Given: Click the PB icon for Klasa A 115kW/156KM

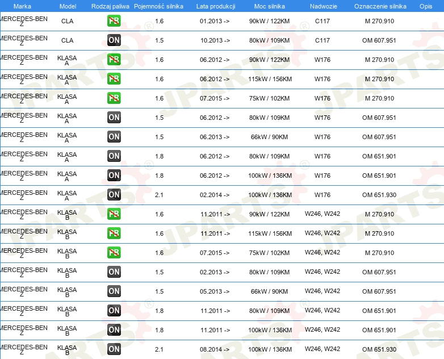Looking at the screenshot, I should (x=114, y=79).
